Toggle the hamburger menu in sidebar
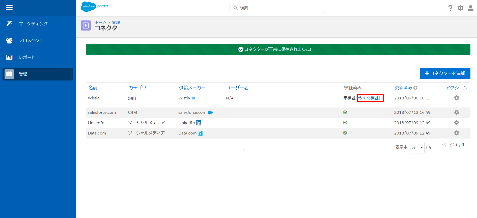 tap(9, 8)
